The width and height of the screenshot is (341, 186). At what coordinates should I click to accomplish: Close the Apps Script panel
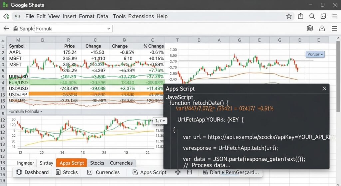324,89
